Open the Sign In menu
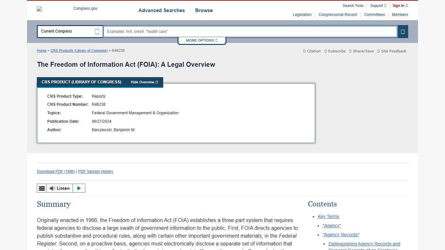This screenshot has width=445, height=250. tap(400, 6)
